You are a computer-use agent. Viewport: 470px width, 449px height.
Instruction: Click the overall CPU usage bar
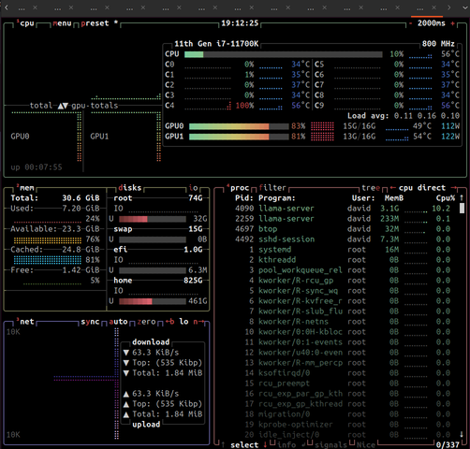[284, 54]
